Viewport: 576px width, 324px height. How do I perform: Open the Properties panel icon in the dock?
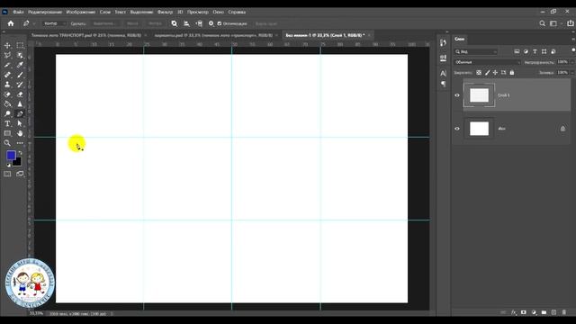click(x=443, y=58)
